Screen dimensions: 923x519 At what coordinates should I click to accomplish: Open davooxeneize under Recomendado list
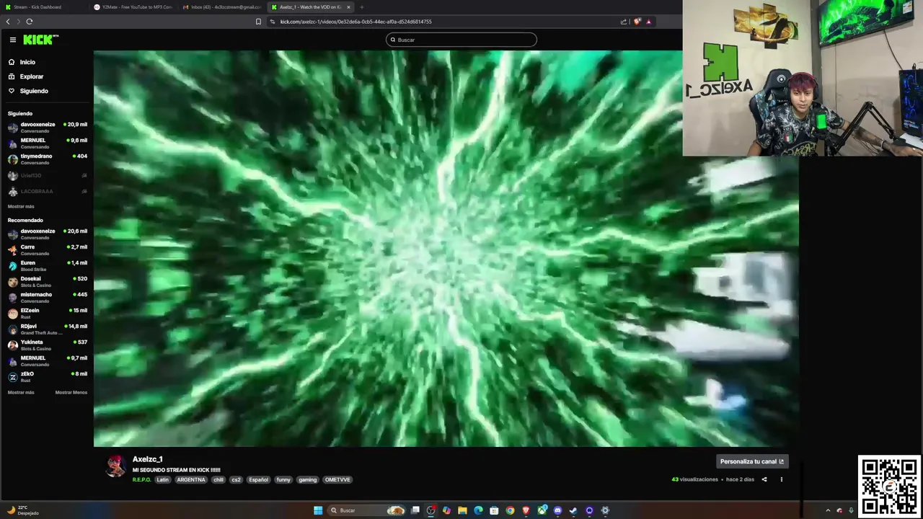click(x=47, y=234)
